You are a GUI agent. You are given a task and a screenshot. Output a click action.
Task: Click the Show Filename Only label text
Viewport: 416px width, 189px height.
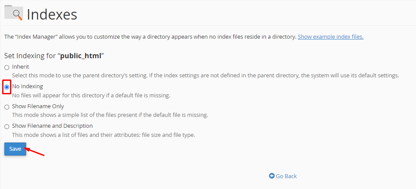(38, 106)
